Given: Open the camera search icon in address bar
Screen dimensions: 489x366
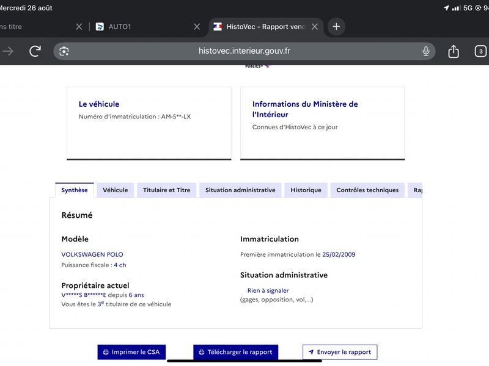Looking at the screenshot, I should point(64,51).
